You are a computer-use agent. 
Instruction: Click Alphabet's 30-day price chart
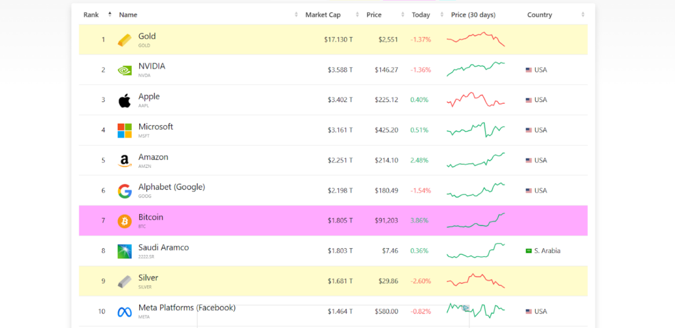point(476,190)
